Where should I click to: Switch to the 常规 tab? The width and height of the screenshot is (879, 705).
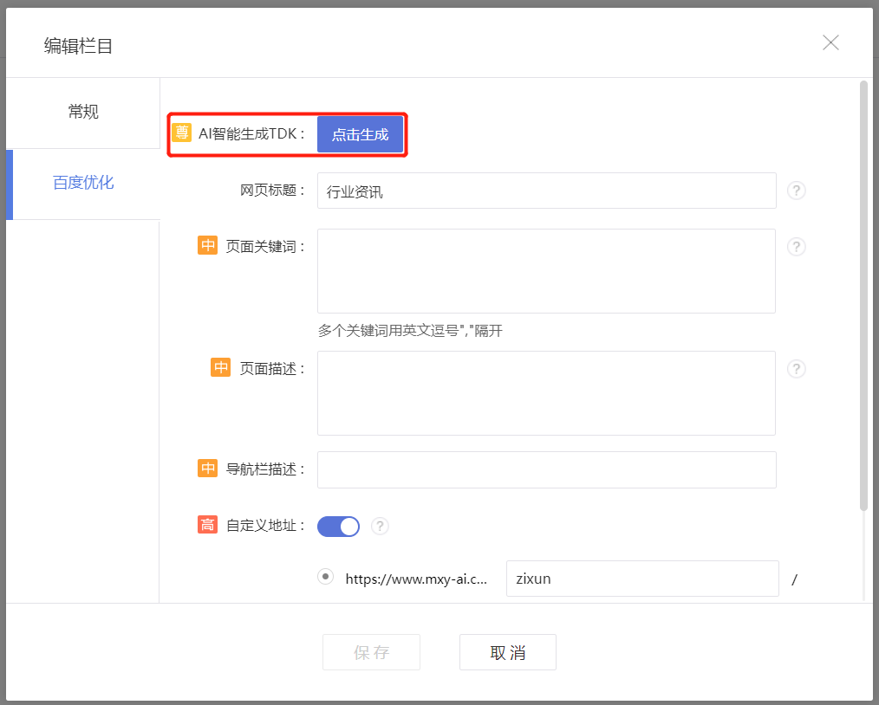pos(83,112)
